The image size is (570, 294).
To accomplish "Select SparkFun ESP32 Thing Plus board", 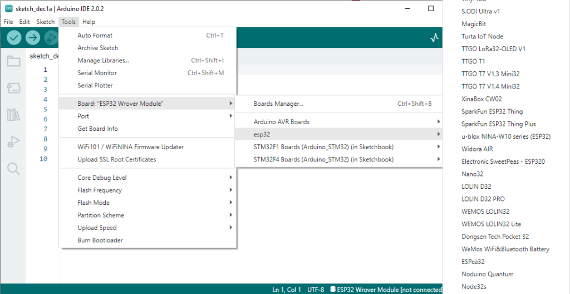I will tap(499, 124).
